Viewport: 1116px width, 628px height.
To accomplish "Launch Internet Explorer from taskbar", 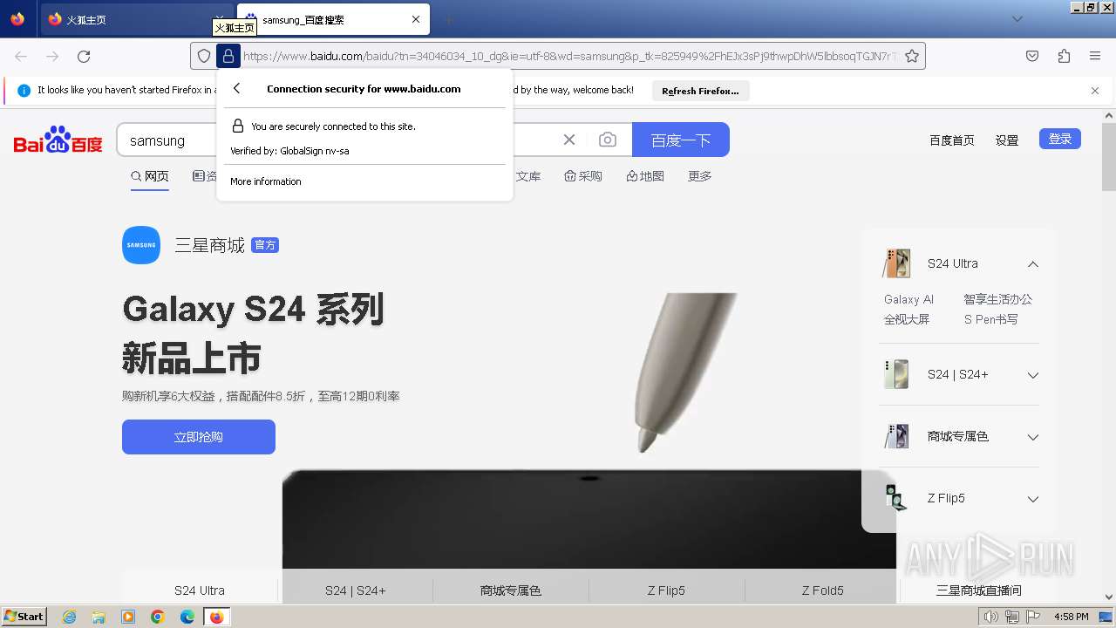I will coord(69,617).
